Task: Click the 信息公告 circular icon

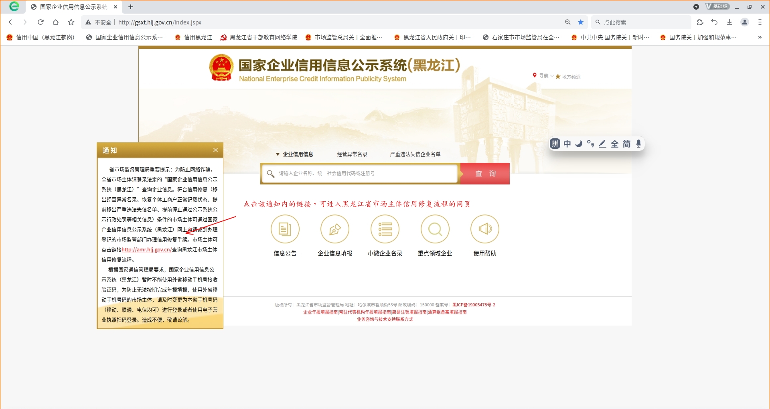Action: [x=285, y=229]
